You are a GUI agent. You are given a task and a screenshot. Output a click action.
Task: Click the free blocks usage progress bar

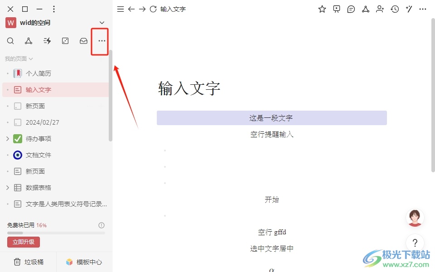tap(56, 233)
